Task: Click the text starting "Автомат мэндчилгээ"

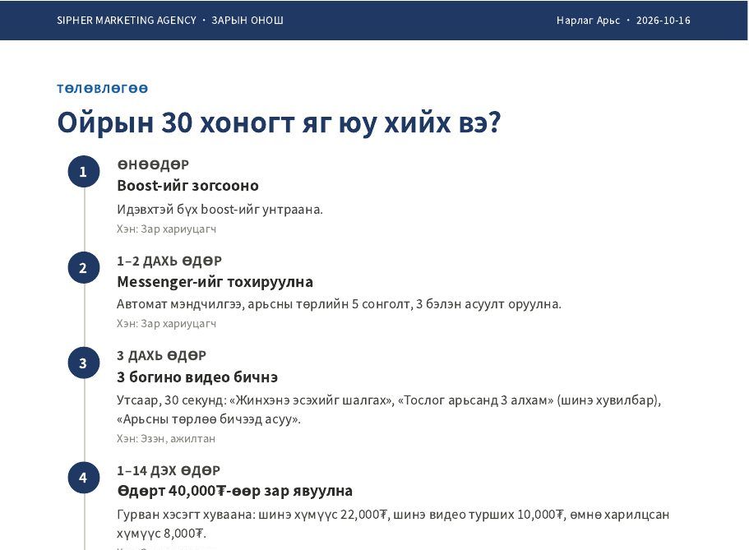Action: coord(340,304)
